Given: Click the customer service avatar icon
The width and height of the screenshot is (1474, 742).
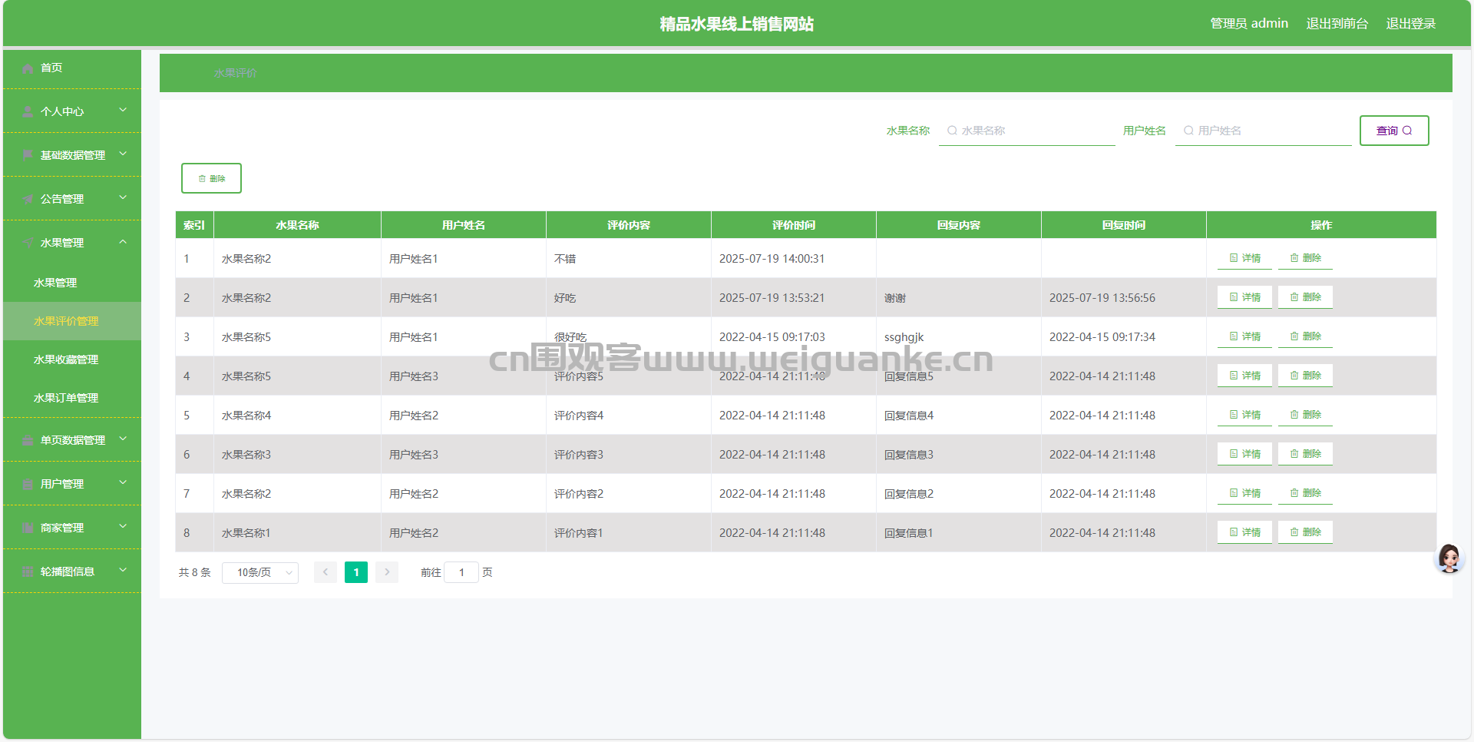Looking at the screenshot, I should 1449,558.
